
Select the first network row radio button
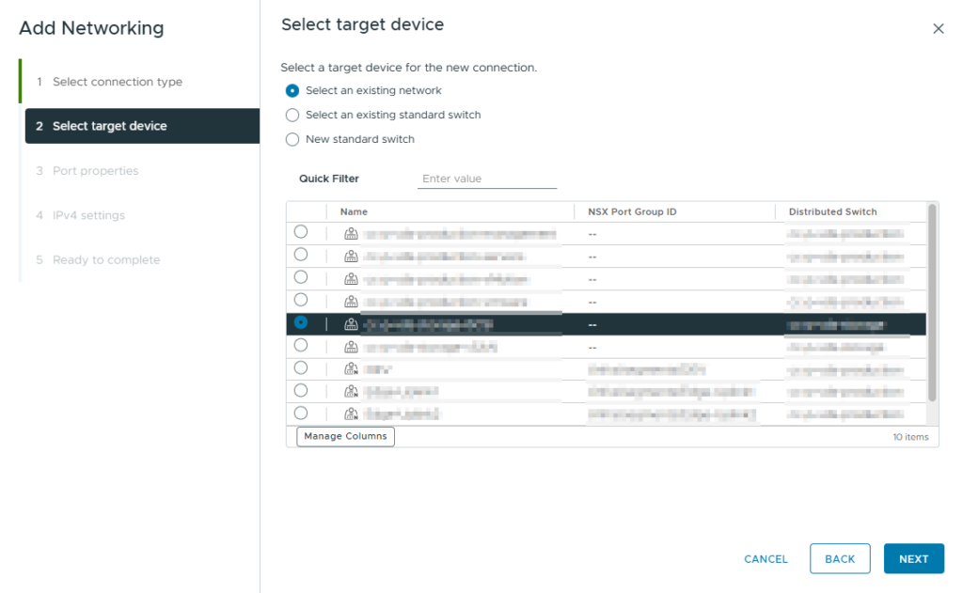[x=300, y=232]
